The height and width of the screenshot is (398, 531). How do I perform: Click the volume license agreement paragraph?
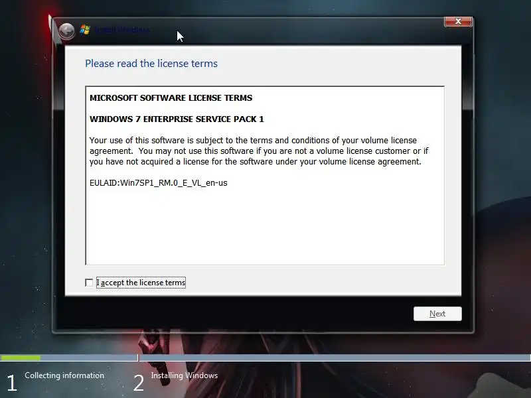[259, 151]
